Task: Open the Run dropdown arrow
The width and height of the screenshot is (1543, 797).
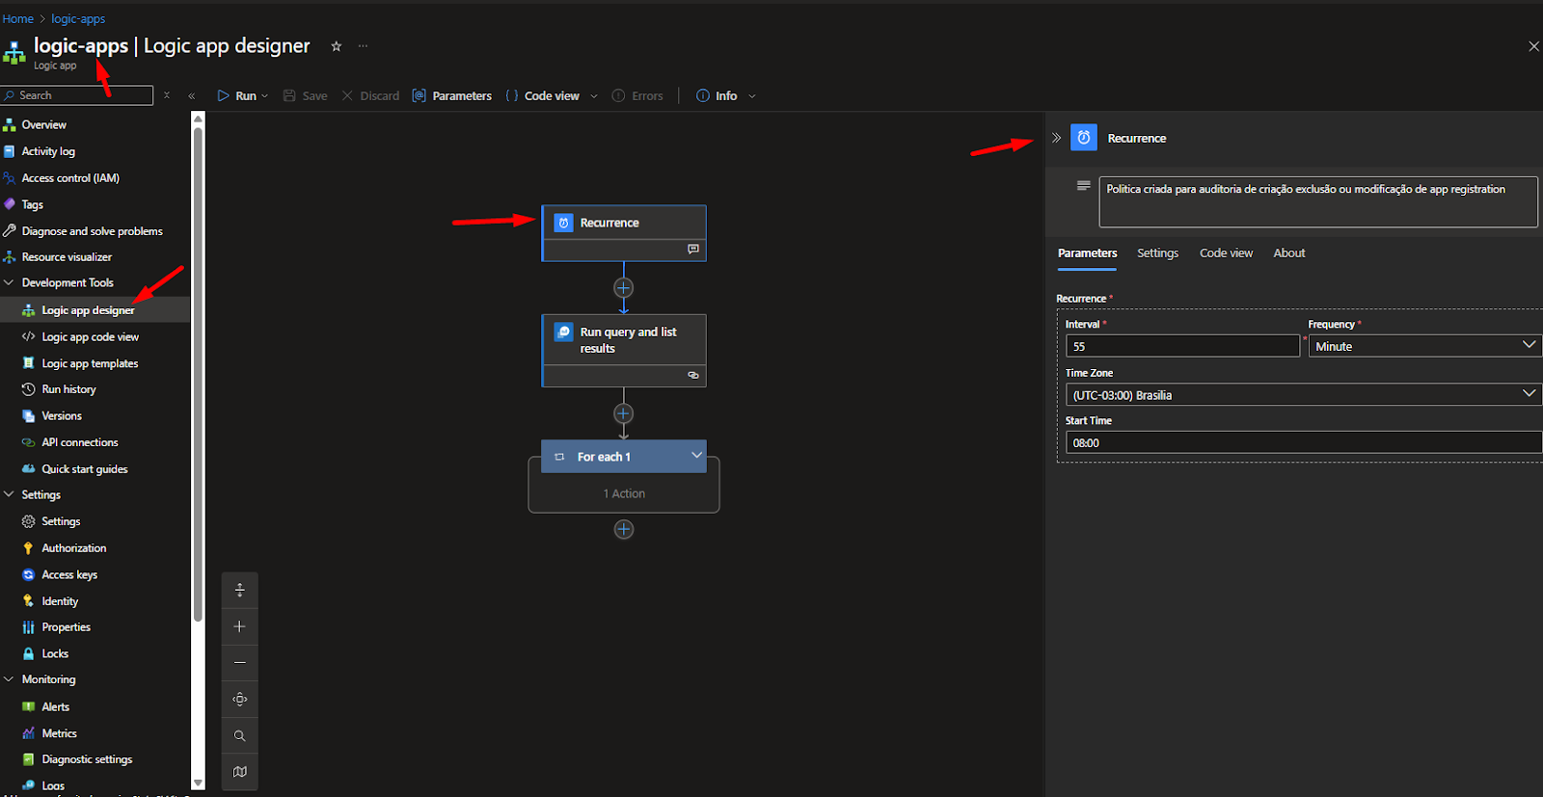Action: (x=265, y=96)
